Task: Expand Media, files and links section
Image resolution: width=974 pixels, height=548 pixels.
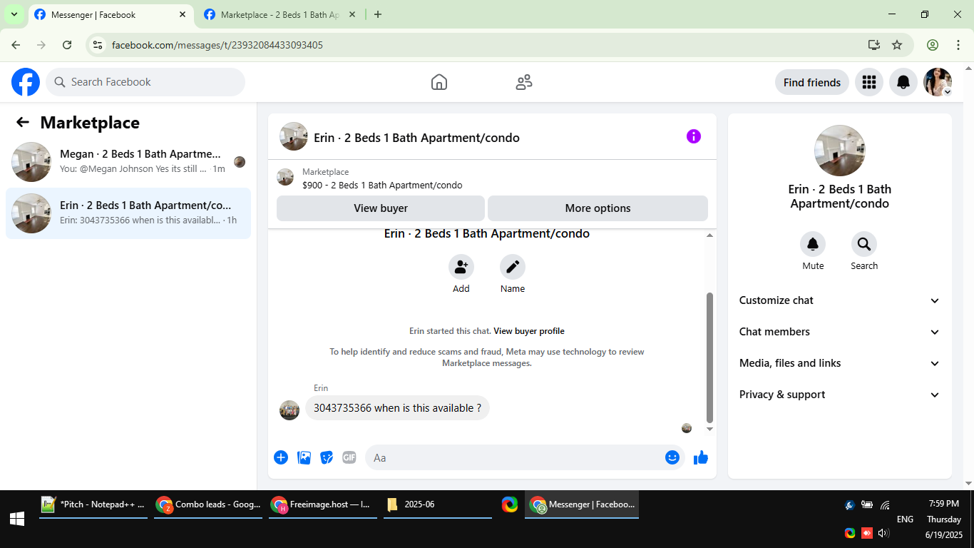Action: (840, 363)
